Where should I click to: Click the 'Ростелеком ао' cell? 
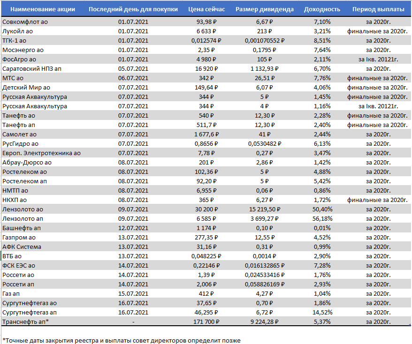click(x=24, y=172)
